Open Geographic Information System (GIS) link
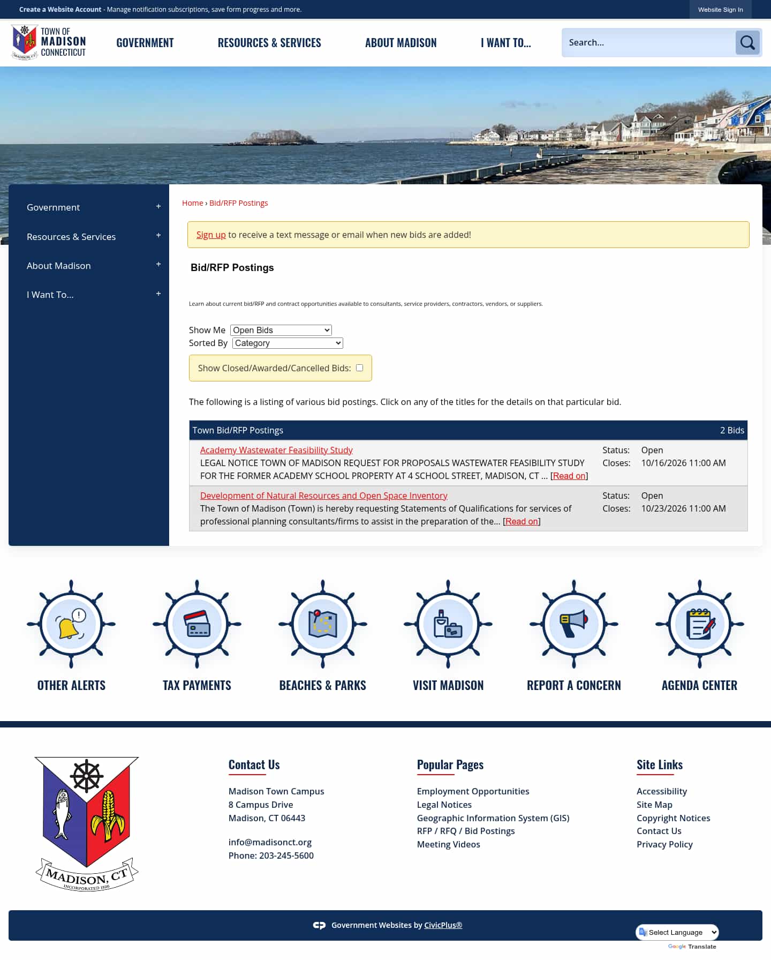The height and width of the screenshot is (960, 771). click(x=493, y=818)
